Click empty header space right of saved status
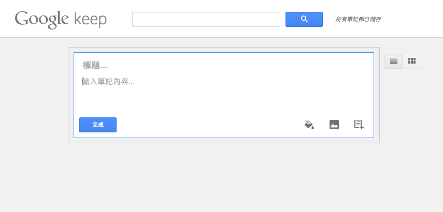The image size is (443, 212). pos(412,20)
